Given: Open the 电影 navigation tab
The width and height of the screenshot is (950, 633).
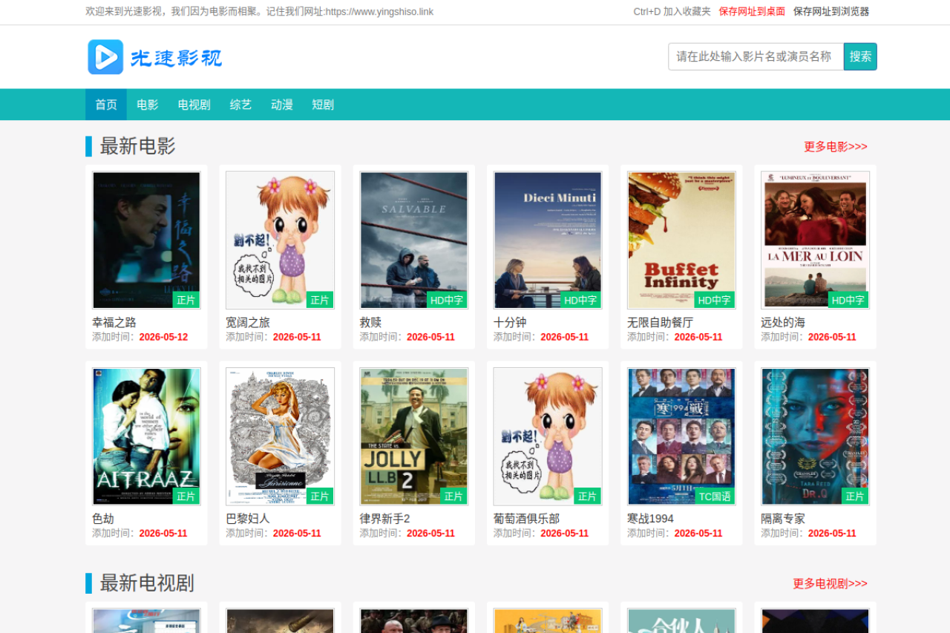Looking at the screenshot, I should [148, 105].
